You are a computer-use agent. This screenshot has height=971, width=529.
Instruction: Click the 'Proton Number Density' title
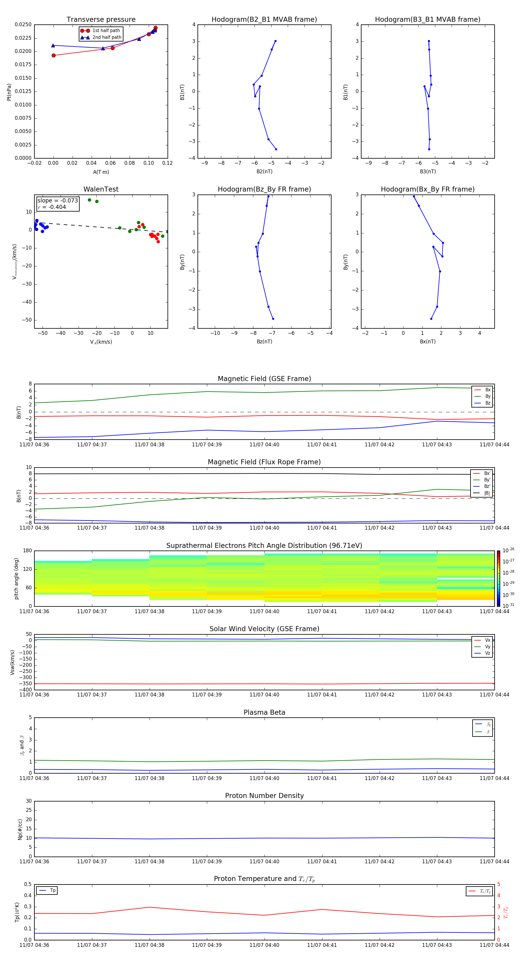[264, 796]
